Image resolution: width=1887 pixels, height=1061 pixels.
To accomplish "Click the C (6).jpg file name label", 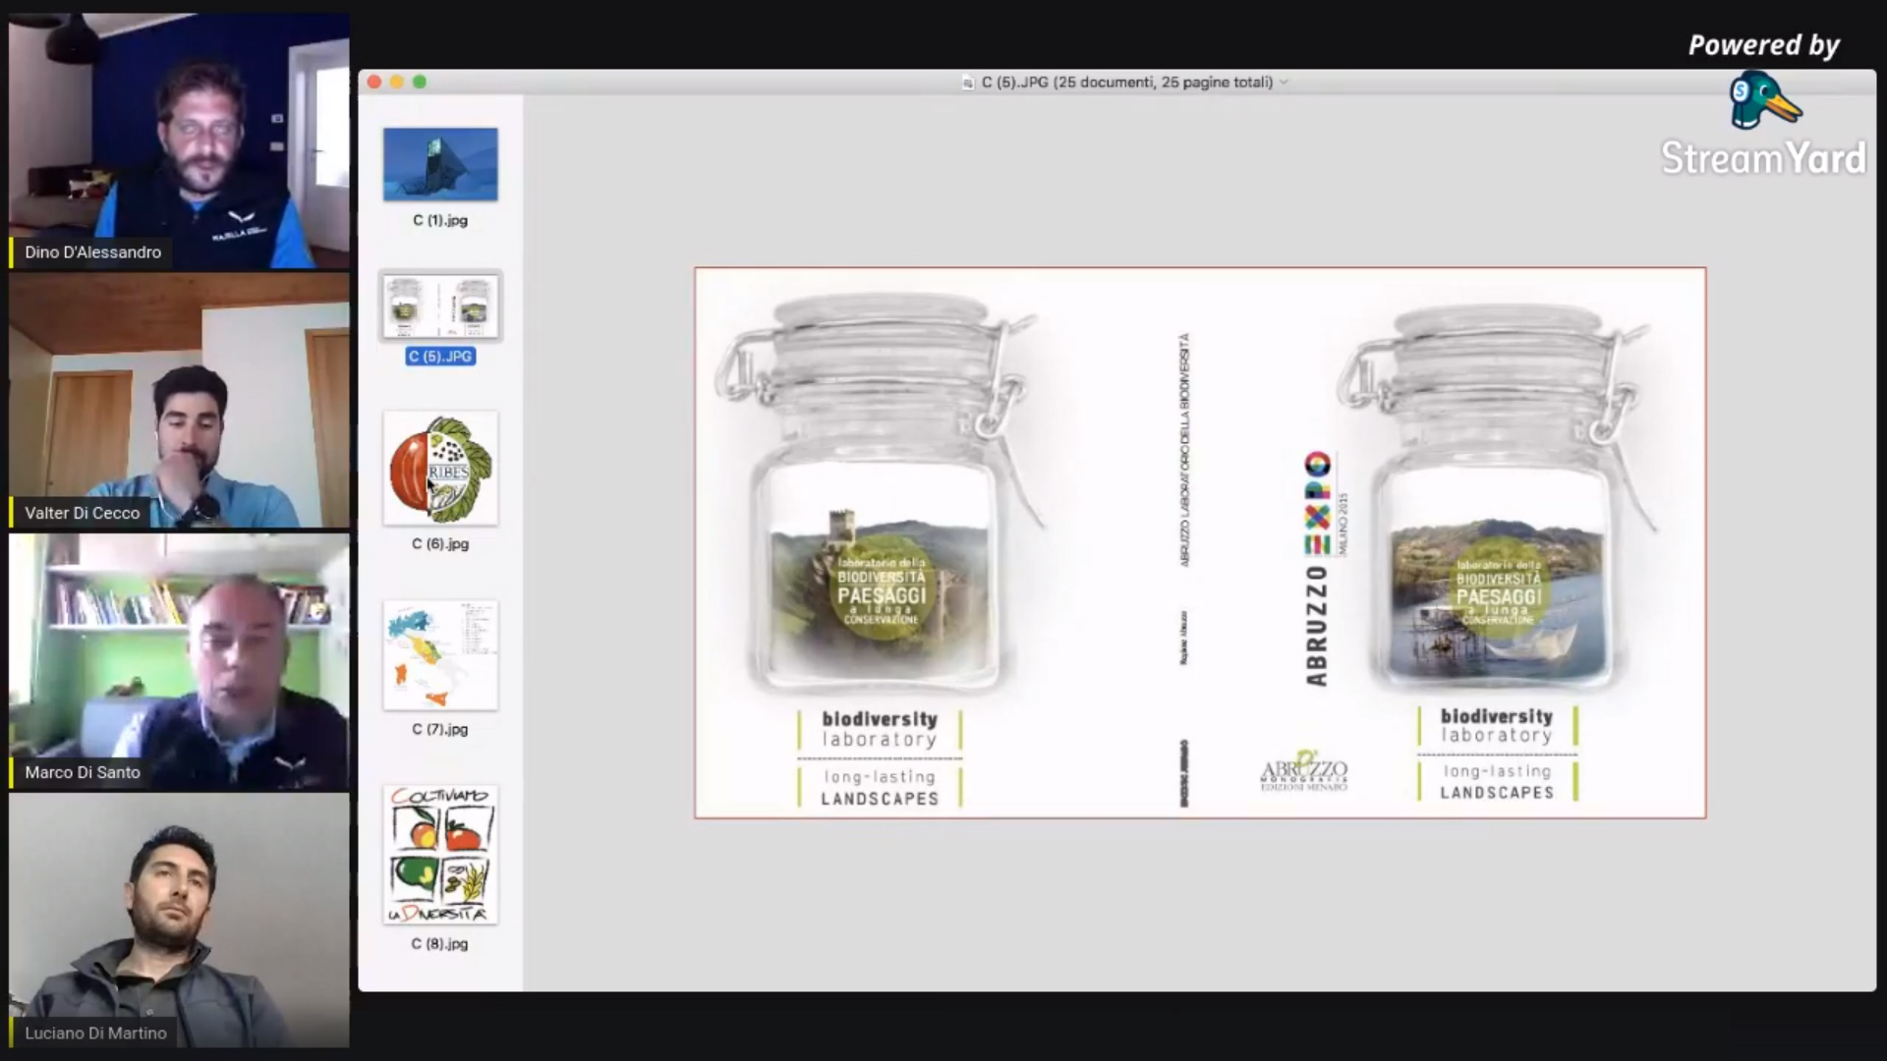I will pos(440,543).
